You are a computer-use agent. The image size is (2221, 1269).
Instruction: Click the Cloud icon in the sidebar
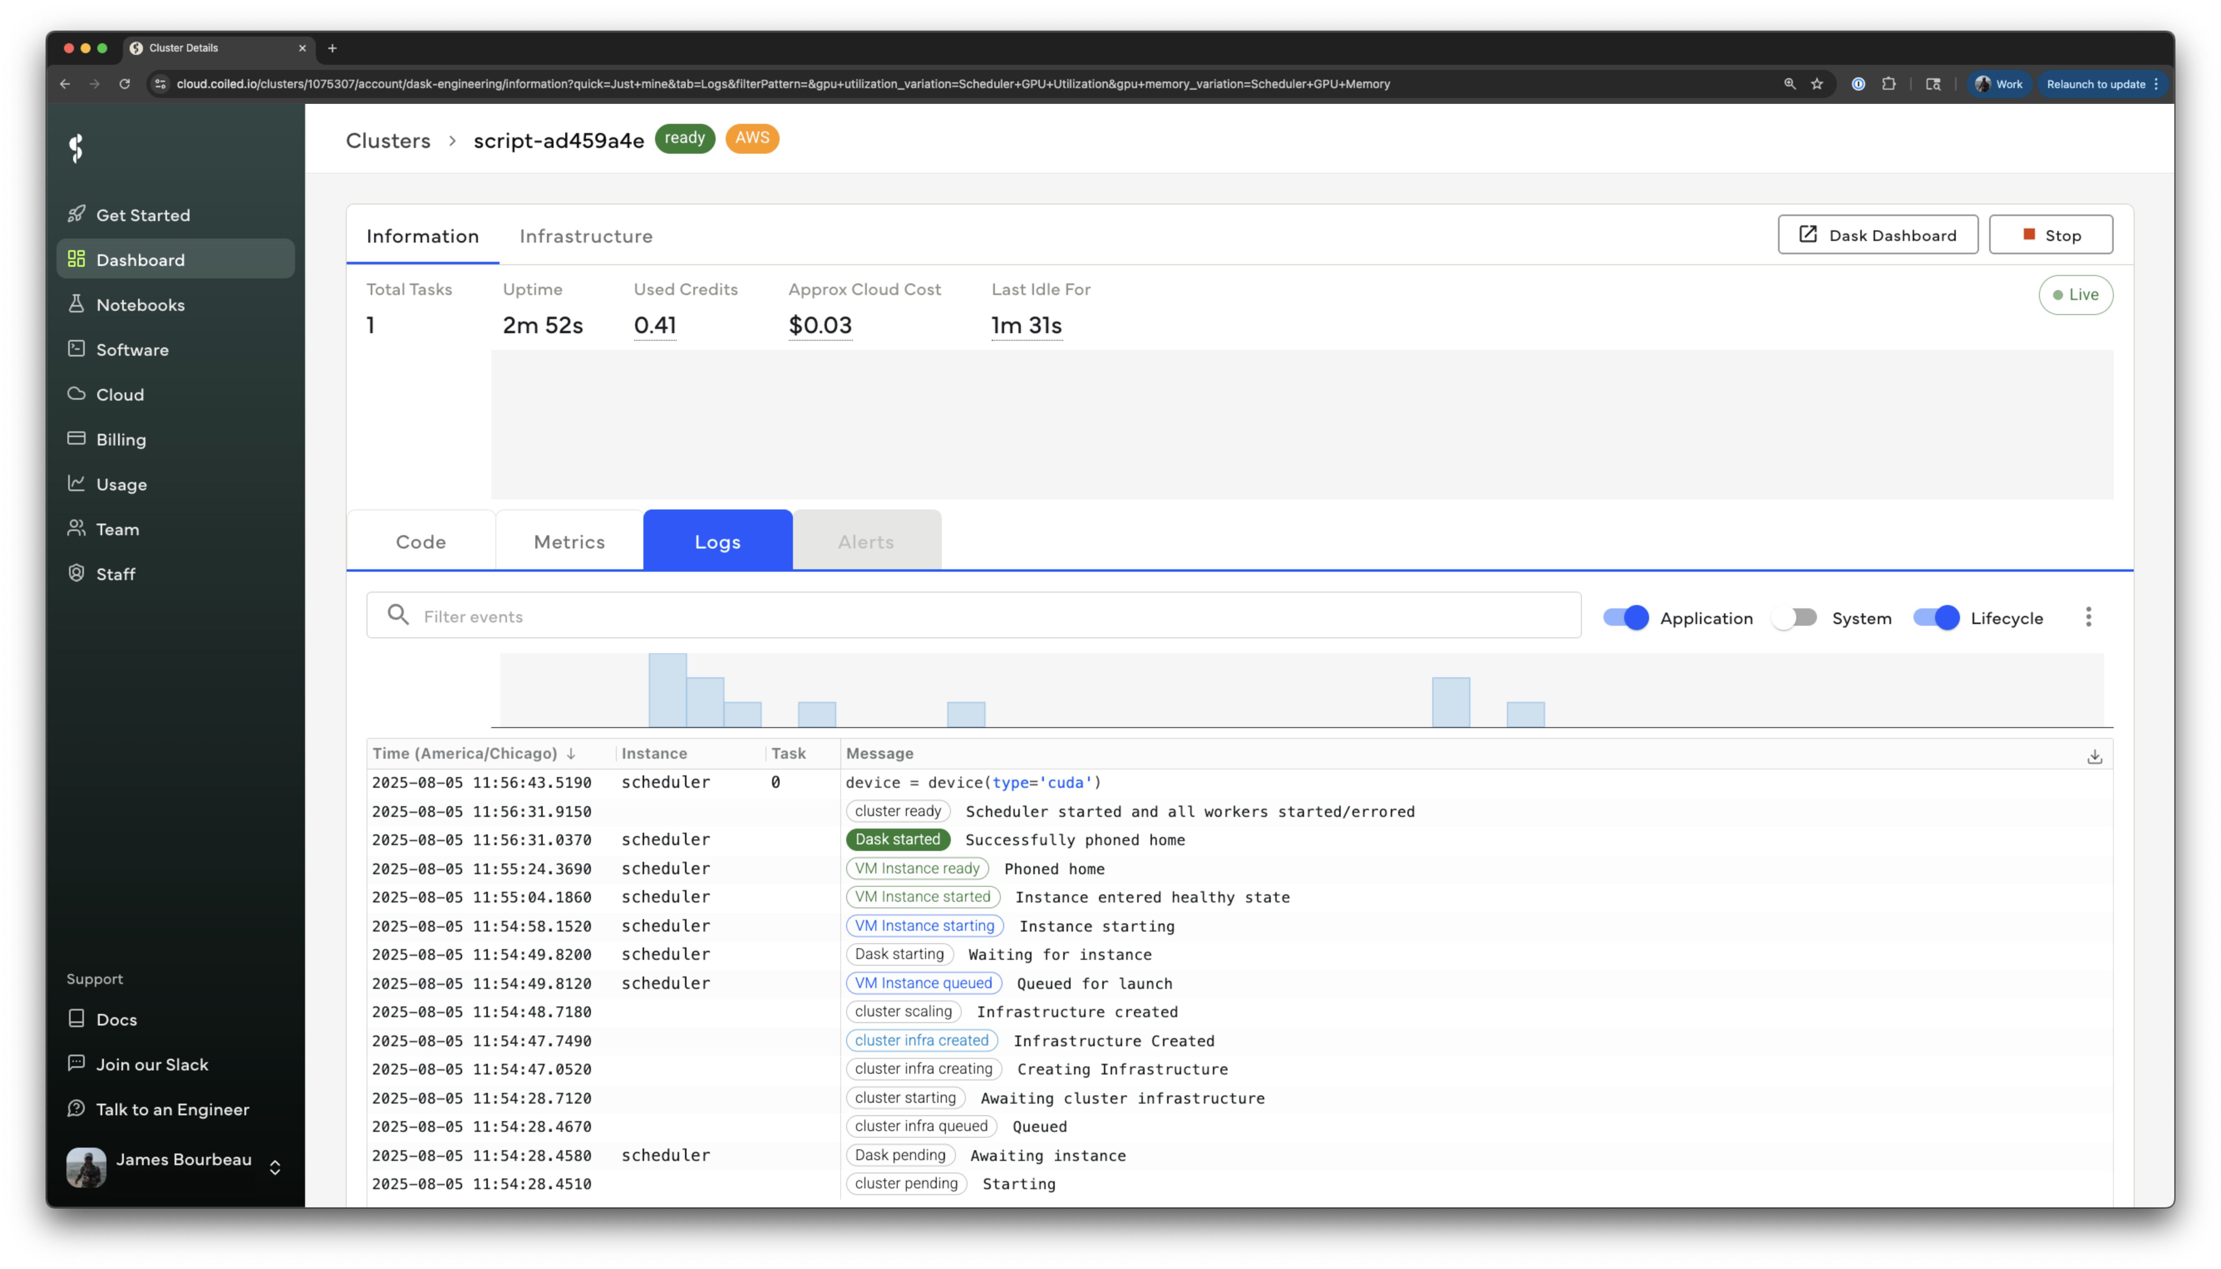(77, 393)
